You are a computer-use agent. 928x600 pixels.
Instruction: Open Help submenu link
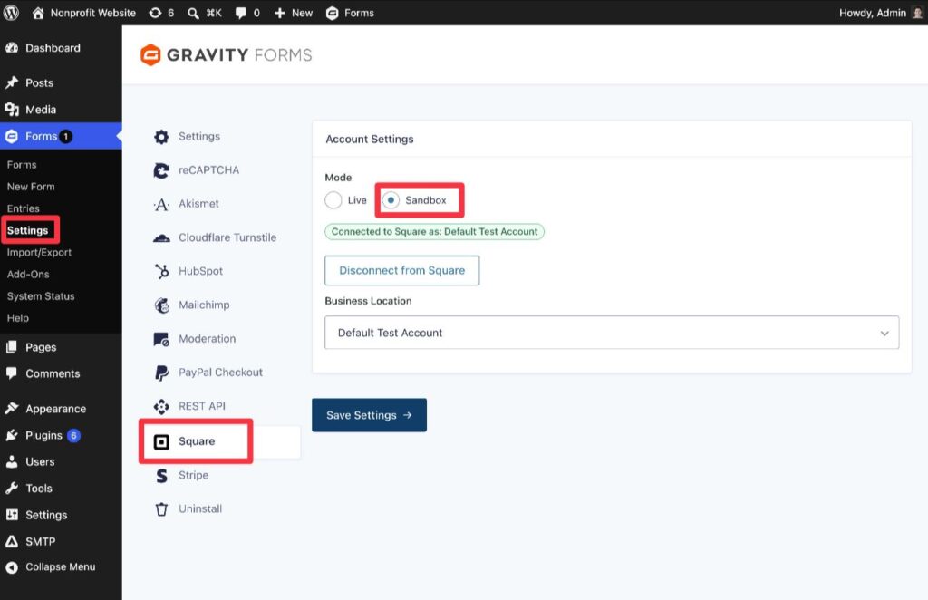tap(18, 318)
